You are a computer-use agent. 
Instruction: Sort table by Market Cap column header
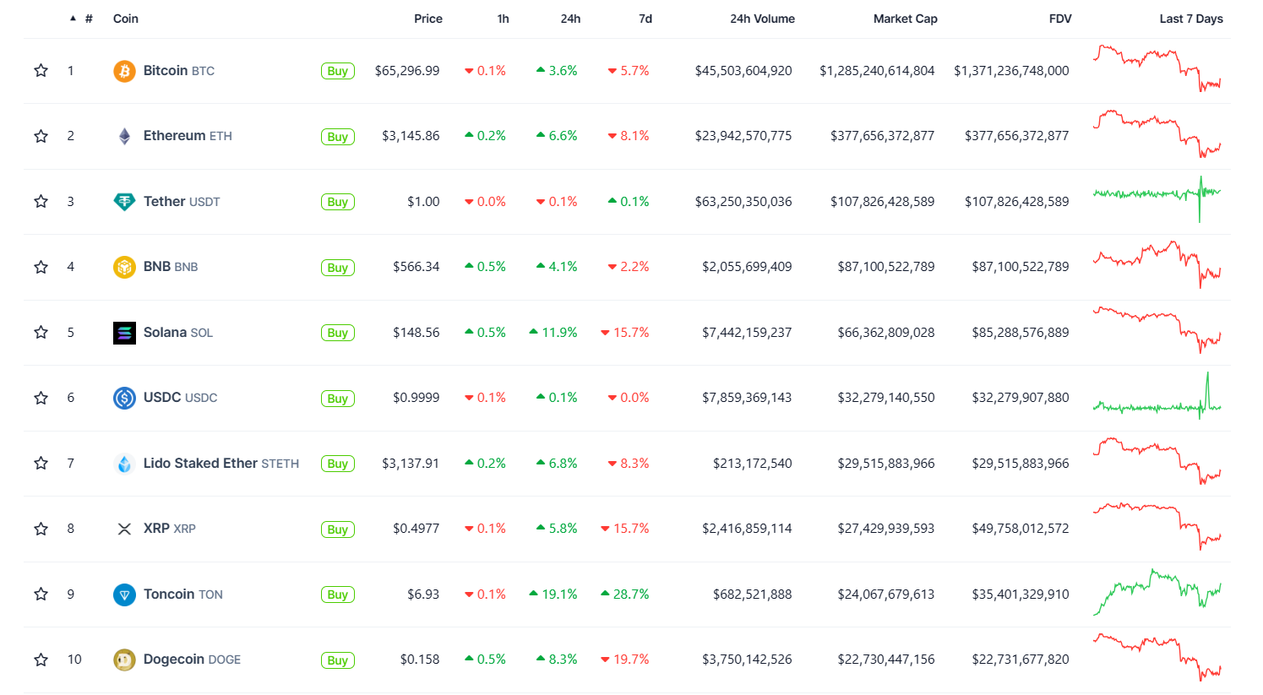(905, 19)
